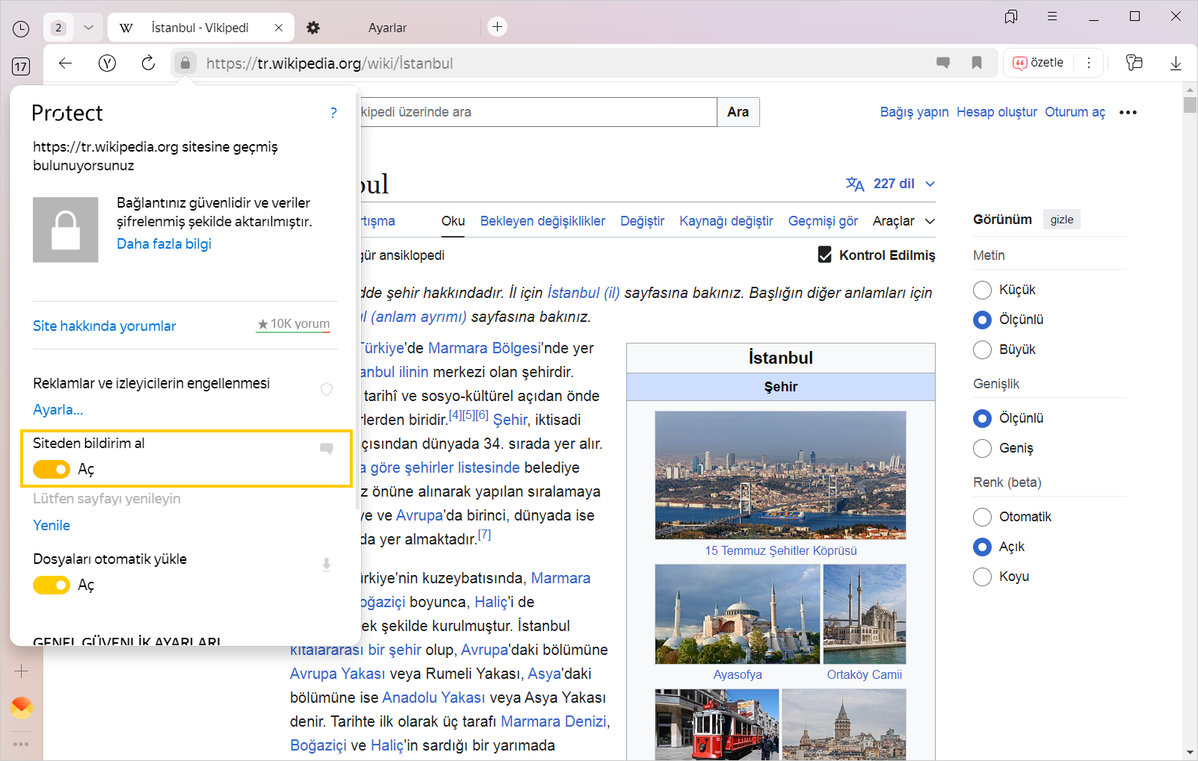Expand the 227 dil language dropdown

click(891, 184)
